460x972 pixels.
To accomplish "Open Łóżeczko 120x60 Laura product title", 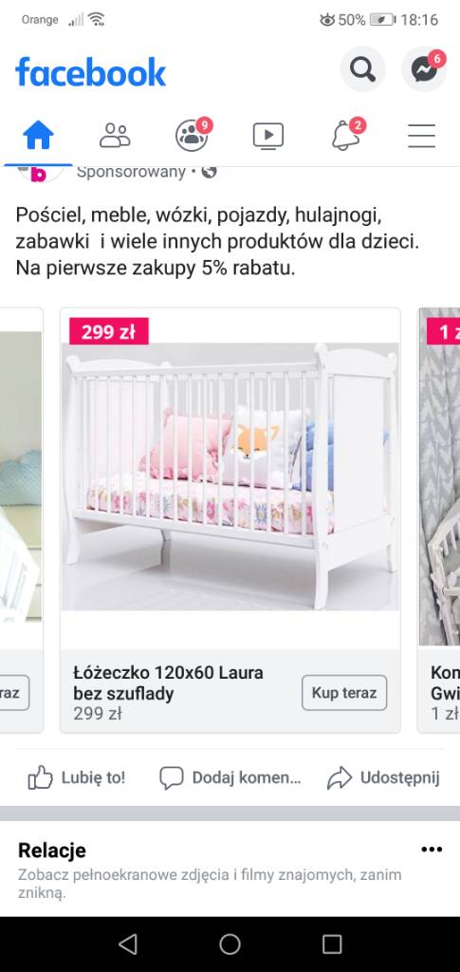I will (x=169, y=682).
